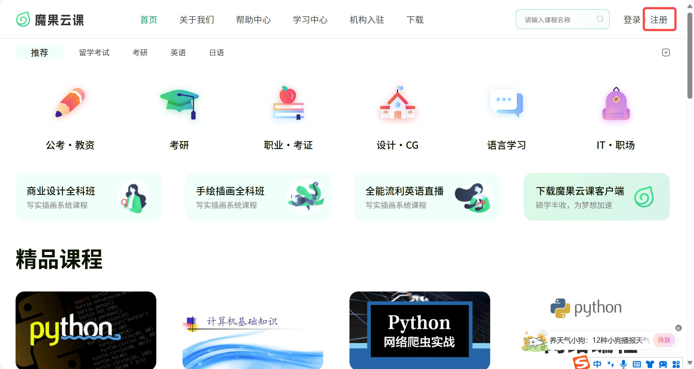Choose the 语言学习 chat bubble icon

pyautogui.click(x=506, y=103)
